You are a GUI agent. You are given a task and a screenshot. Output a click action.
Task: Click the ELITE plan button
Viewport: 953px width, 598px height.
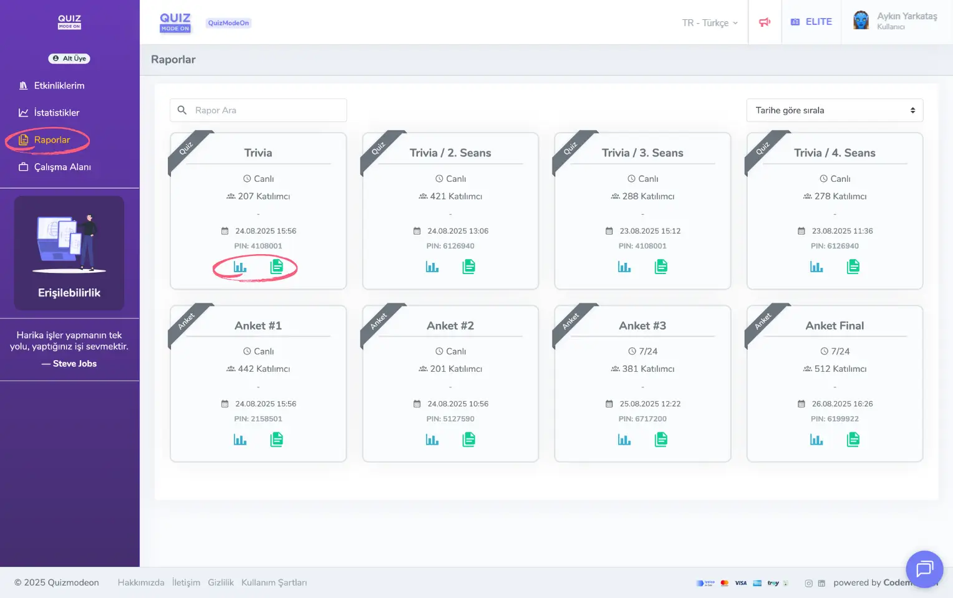tap(811, 22)
